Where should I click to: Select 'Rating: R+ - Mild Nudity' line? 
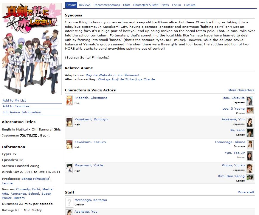[22, 210]
